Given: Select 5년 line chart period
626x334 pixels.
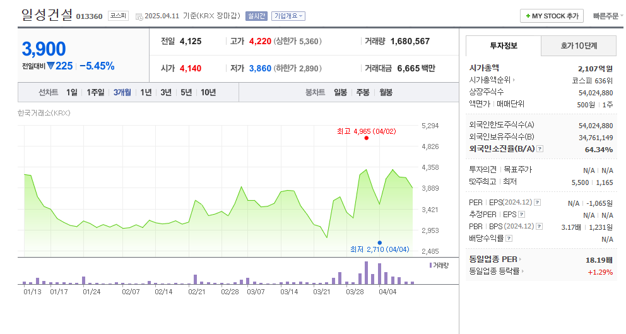Looking at the screenshot, I should (186, 93).
